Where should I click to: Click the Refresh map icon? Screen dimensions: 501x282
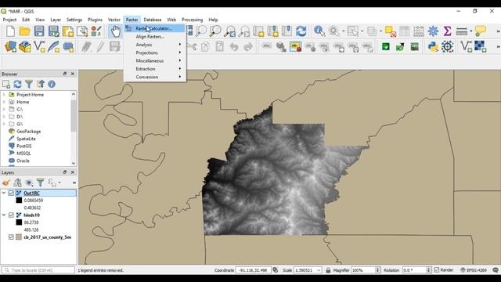click(x=301, y=31)
